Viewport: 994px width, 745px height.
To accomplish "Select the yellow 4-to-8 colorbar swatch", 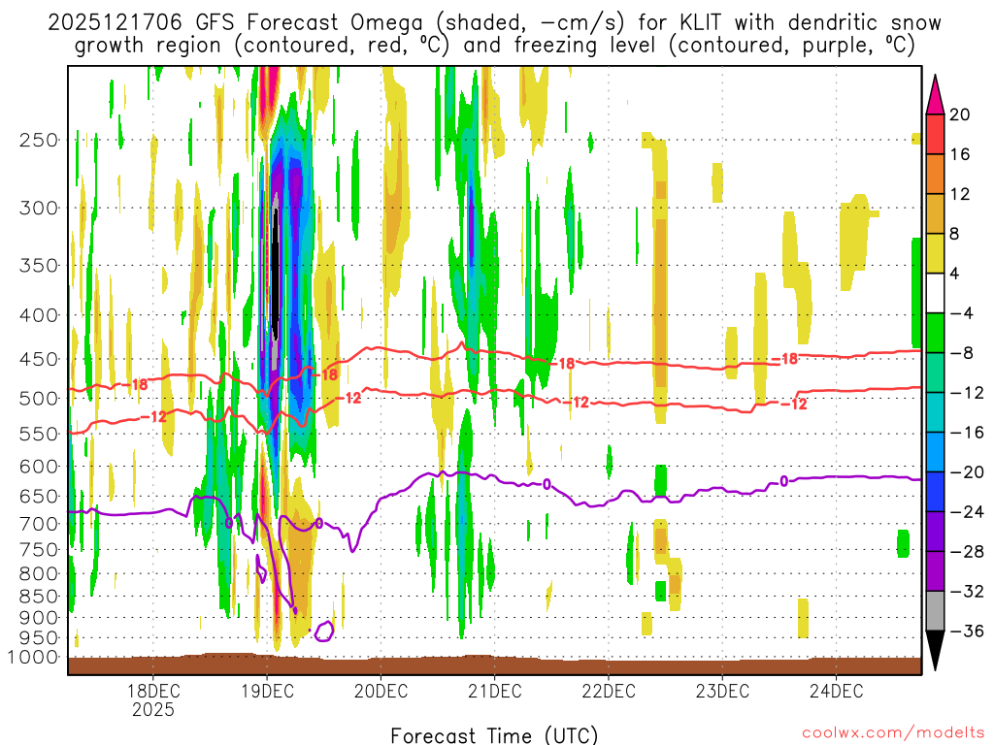I will click(x=935, y=253).
